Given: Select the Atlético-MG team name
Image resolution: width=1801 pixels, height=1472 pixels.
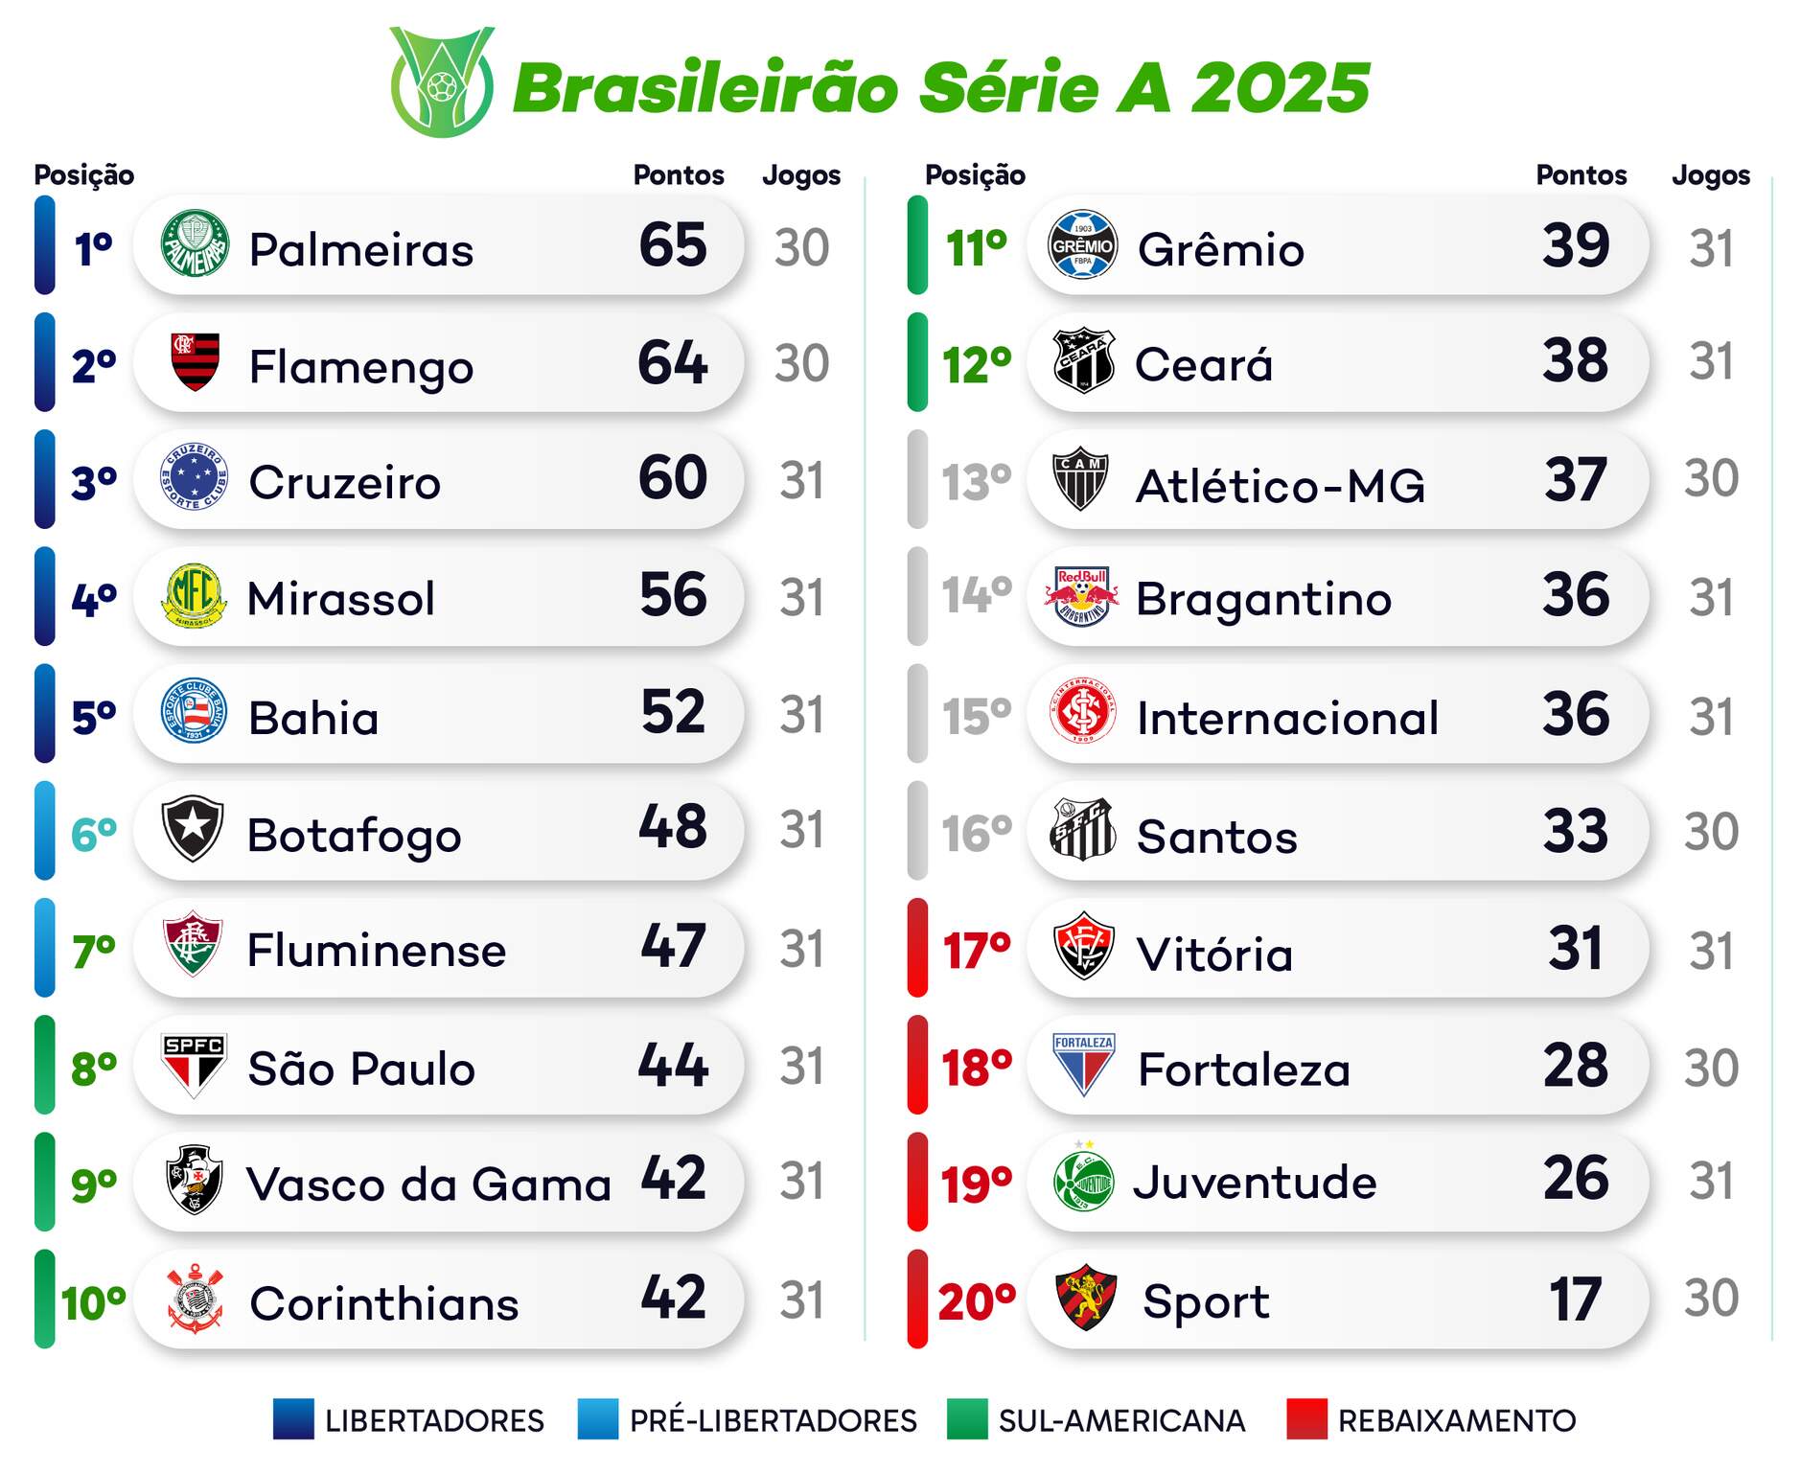Looking at the screenshot, I should click(1281, 485).
